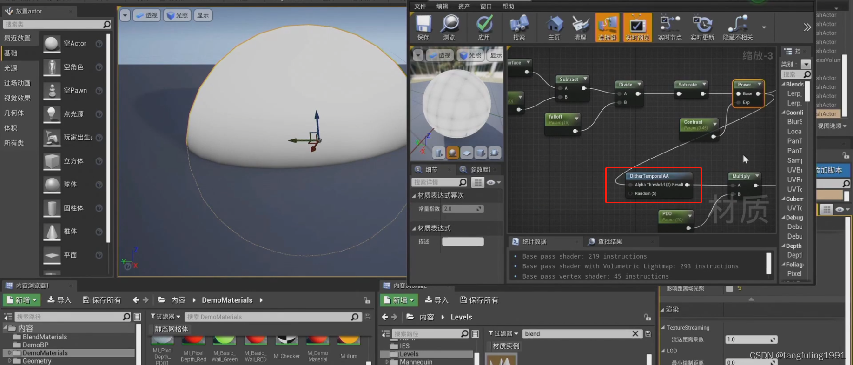Open the M_Checker material thumbnail
Image resolution: width=853 pixels, height=365 pixels.
286,340
